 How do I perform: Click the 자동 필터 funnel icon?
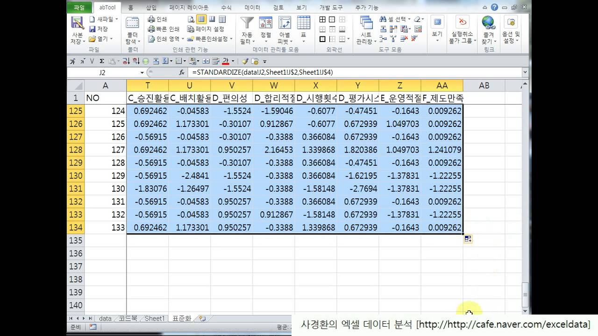(247, 23)
